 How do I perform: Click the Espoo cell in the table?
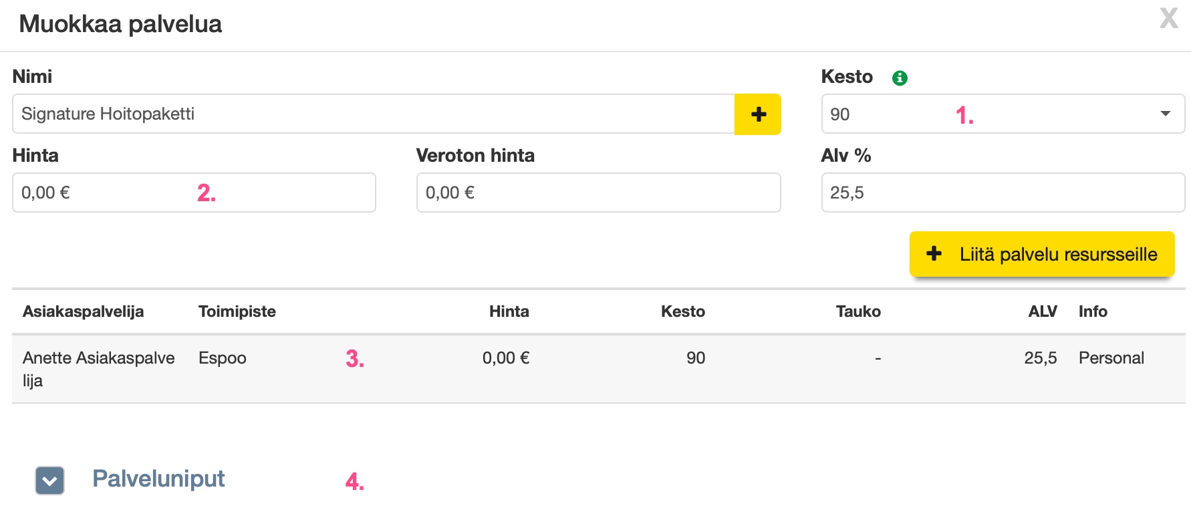[x=223, y=358]
